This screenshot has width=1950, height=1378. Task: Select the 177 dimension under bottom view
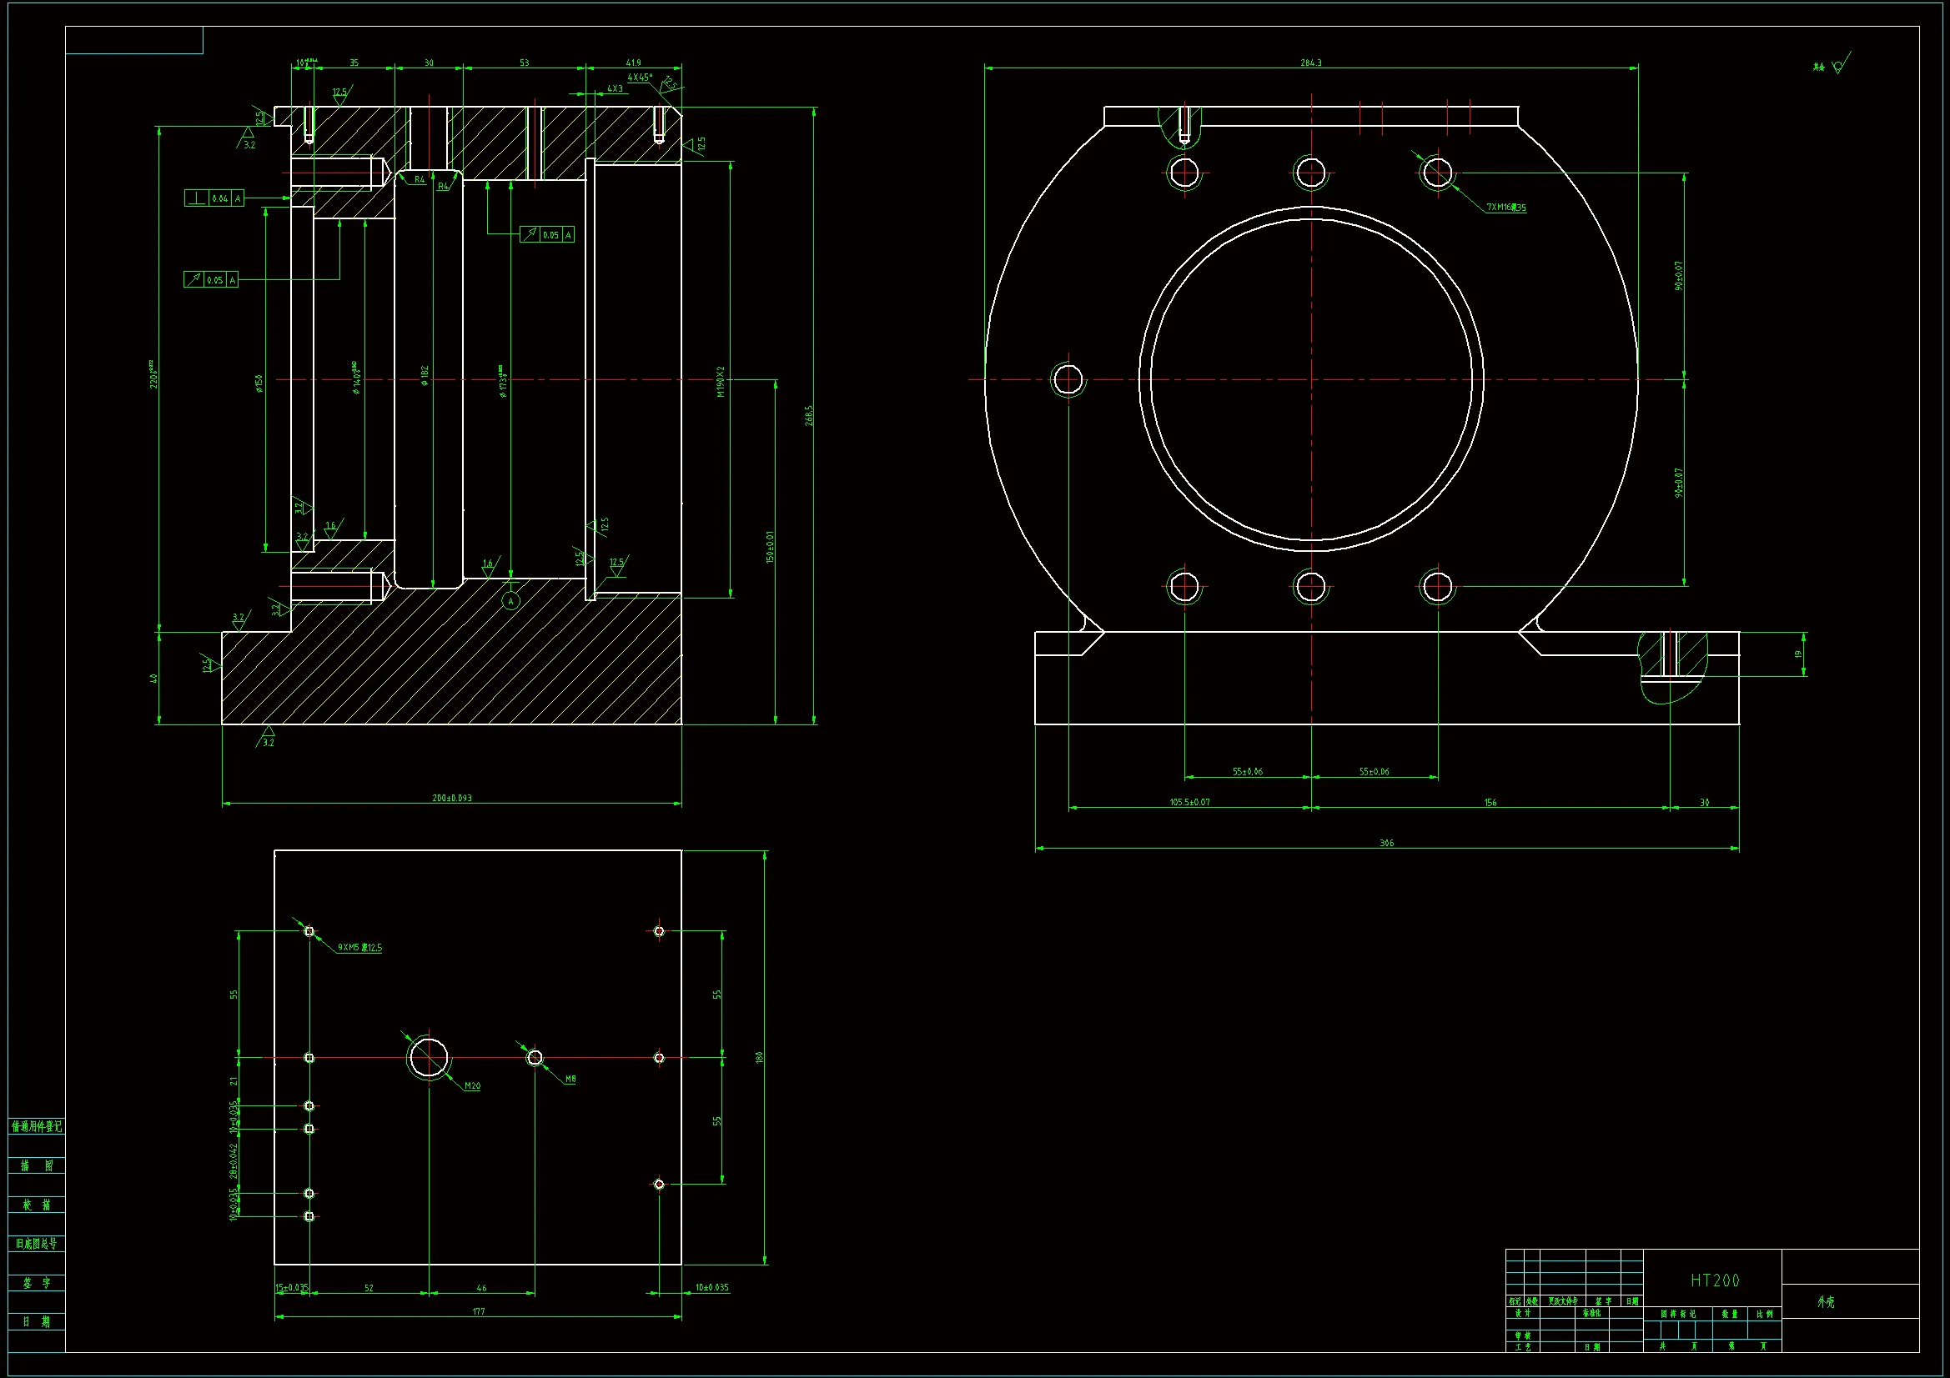(x=478, y=1312)
